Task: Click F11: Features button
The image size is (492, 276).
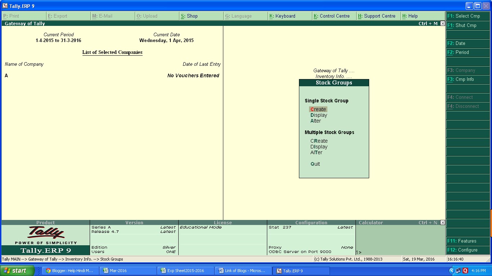Action: (x=468, y=241)
